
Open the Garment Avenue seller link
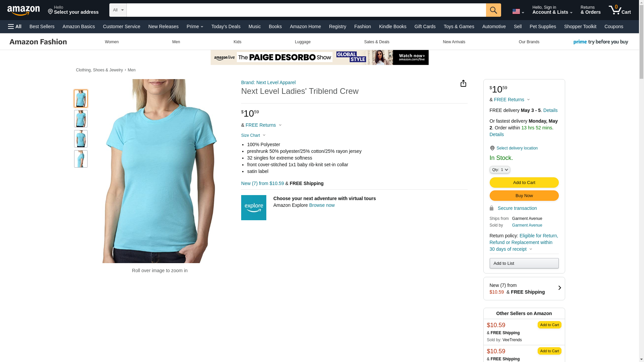click(527, 225)
